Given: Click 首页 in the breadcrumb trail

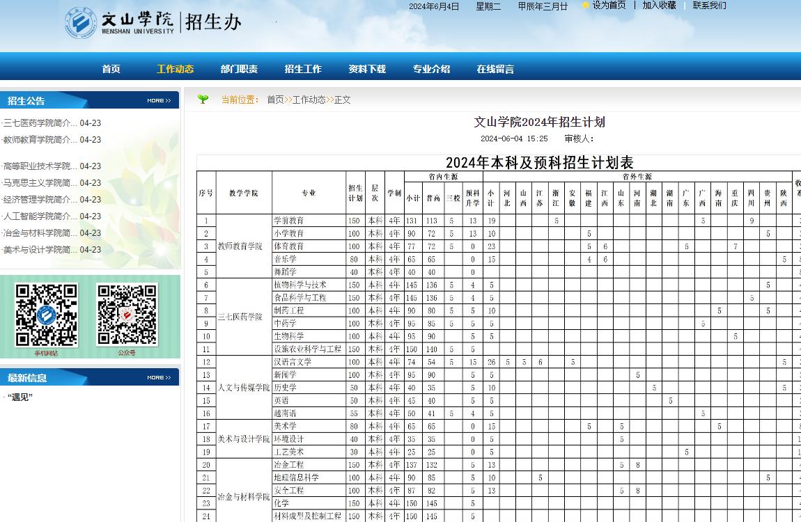Looking at the screenshot, I should click(x=275, y=100).
